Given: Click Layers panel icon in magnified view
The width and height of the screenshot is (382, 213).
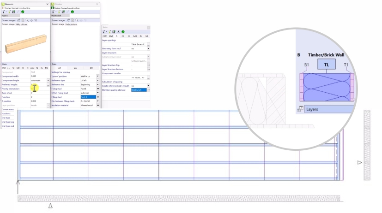Looking at the screenshot, I should pyautogui.click(x=300, y=109).
